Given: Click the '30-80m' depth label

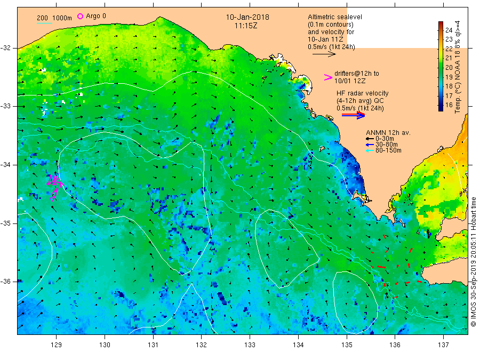Looking at the screenshot, I should click(x=386, y=145).
